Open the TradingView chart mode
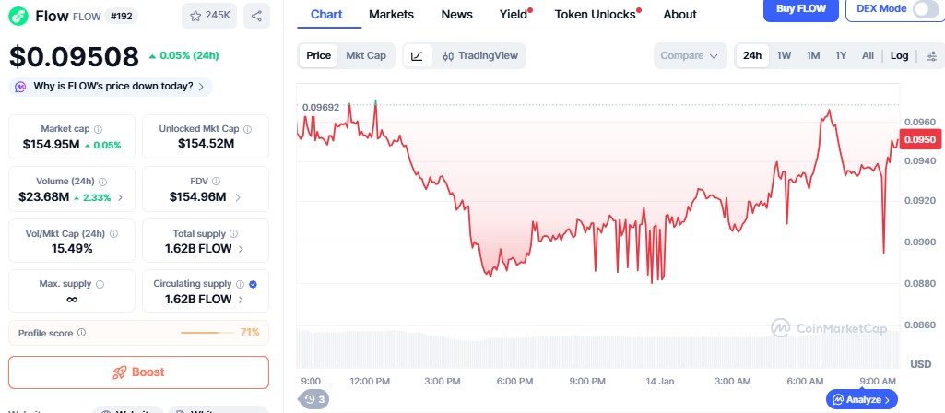This screenshot has width=945, height=413. (480, 55)
